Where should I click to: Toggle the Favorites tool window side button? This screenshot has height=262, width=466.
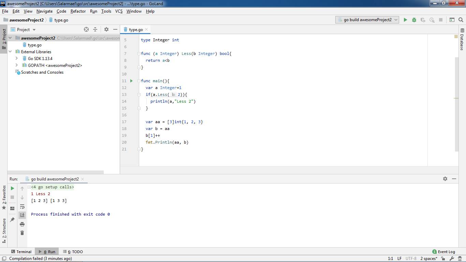point(4,197)
